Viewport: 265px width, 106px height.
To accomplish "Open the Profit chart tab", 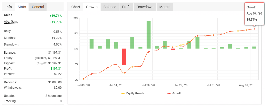I will click(126, 7).
